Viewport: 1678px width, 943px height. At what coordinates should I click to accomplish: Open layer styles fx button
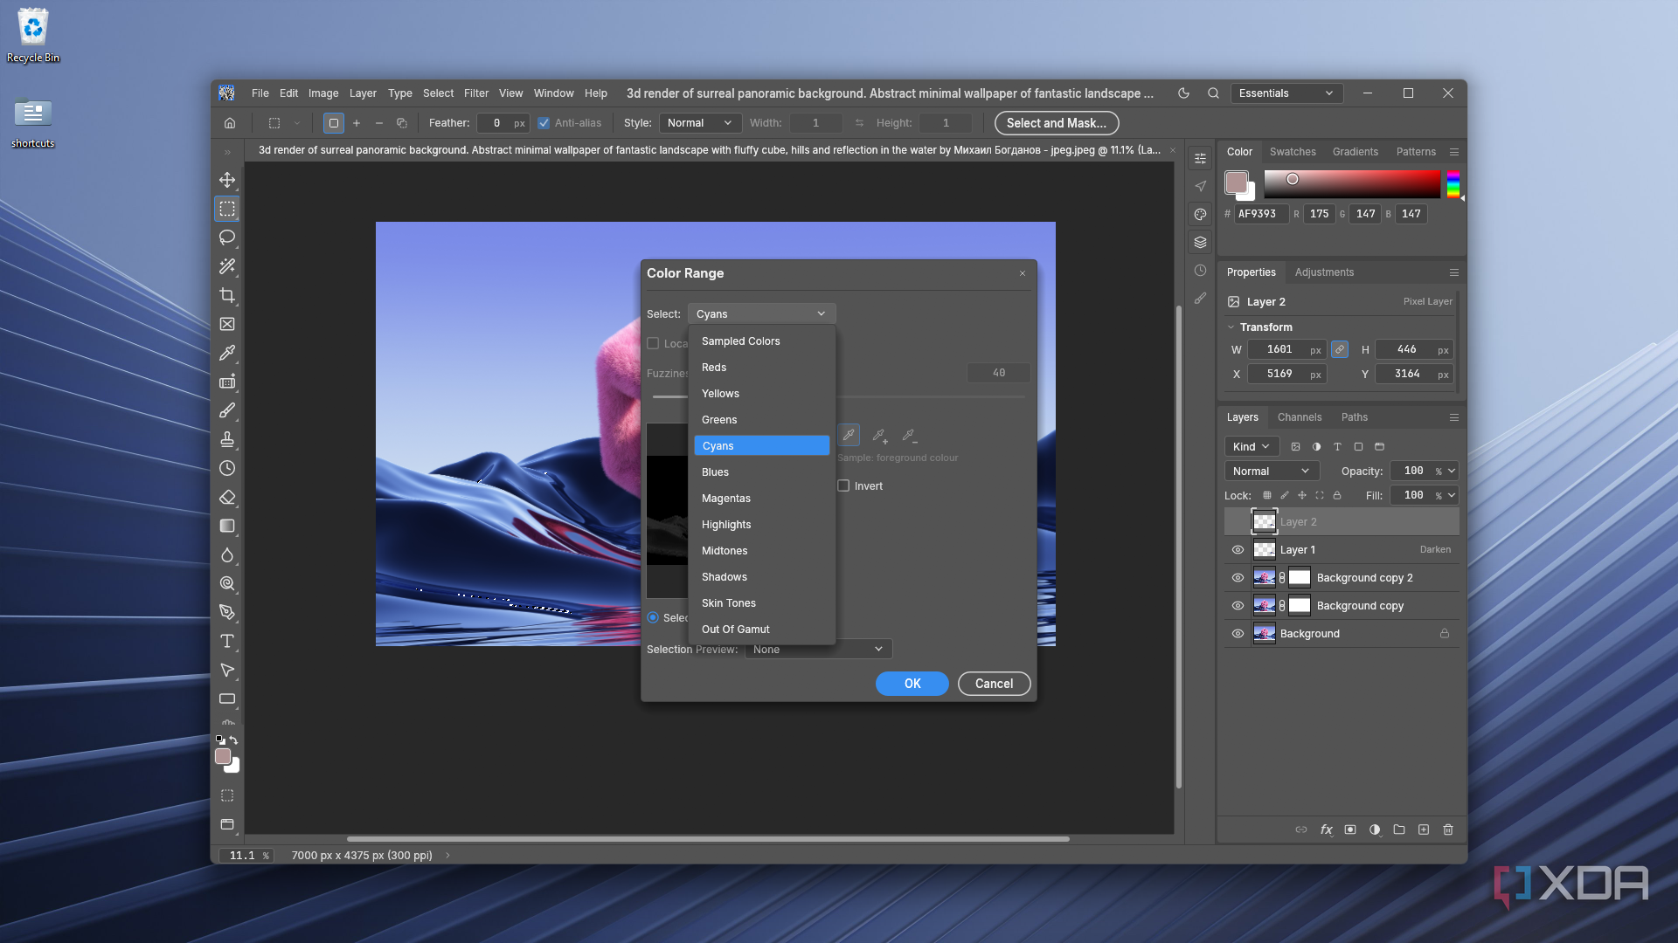(x=1326, y=829)
